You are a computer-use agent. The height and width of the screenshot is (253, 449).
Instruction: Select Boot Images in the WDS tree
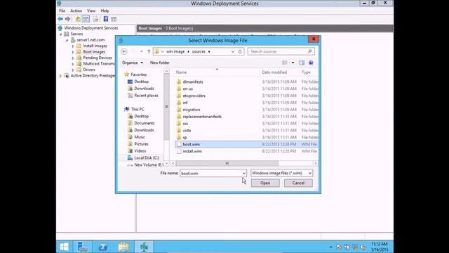pyautogui.click(x=94, y=52)
